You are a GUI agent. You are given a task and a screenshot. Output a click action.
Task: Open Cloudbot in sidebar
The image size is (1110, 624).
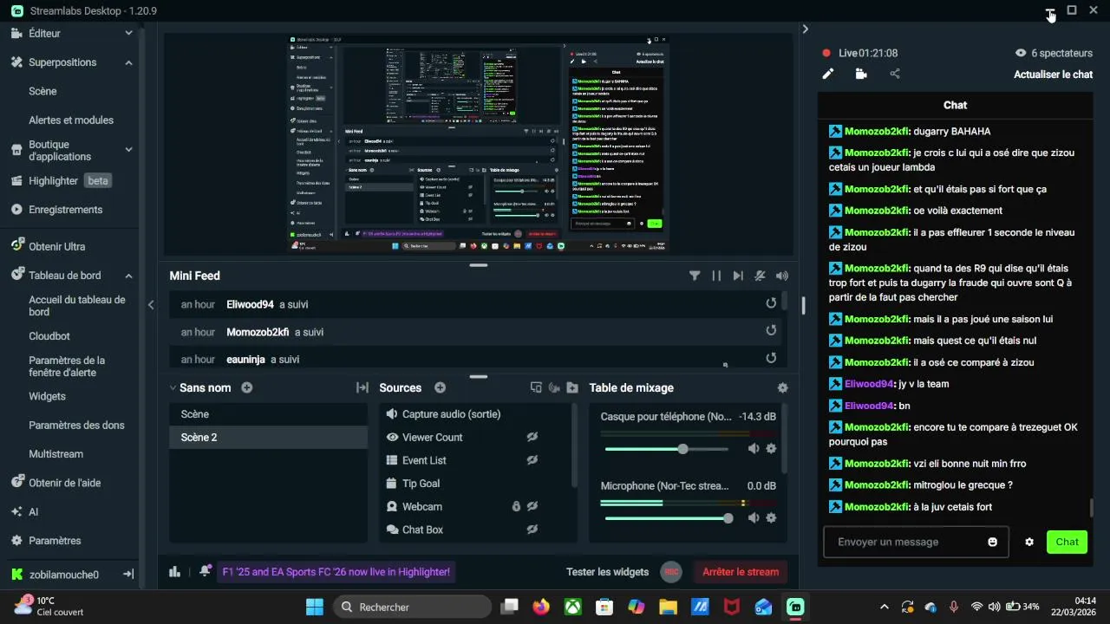pos(49,336)
